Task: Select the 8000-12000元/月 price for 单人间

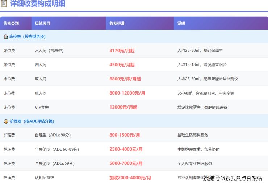Action: click(127, 93)
